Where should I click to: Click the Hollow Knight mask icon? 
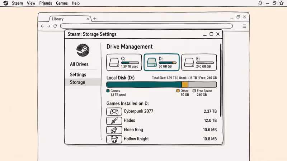point(114,139)
